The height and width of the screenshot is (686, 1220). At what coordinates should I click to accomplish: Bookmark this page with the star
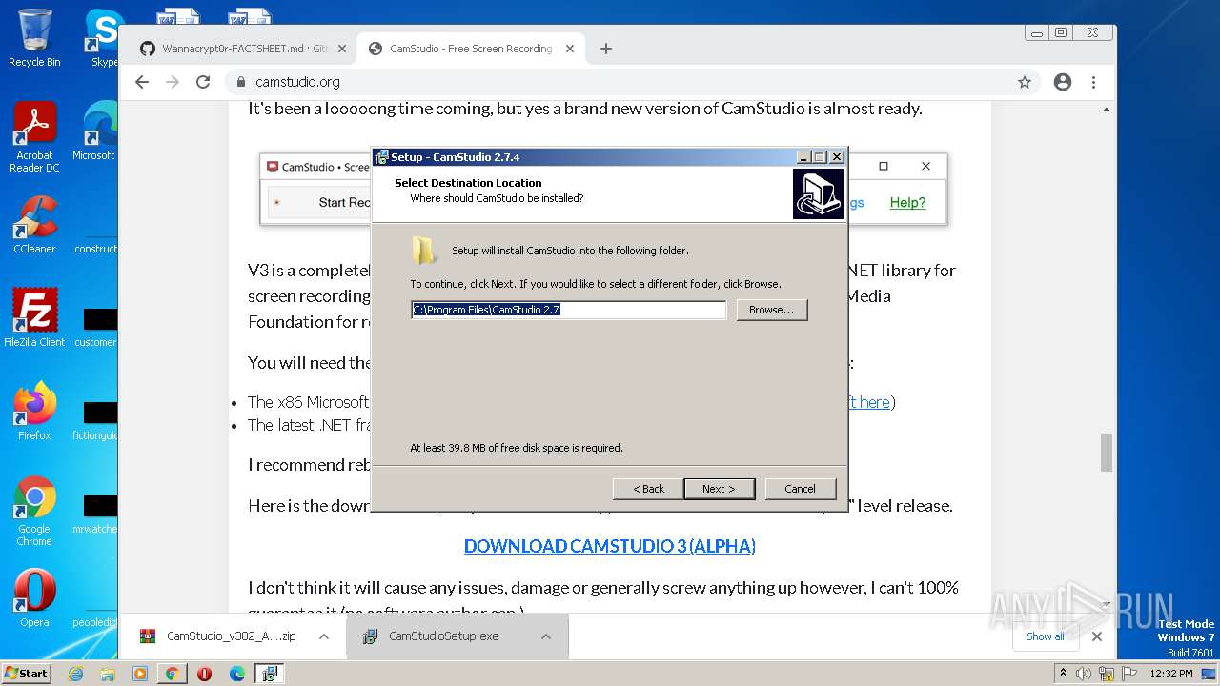pos(1025,82)
